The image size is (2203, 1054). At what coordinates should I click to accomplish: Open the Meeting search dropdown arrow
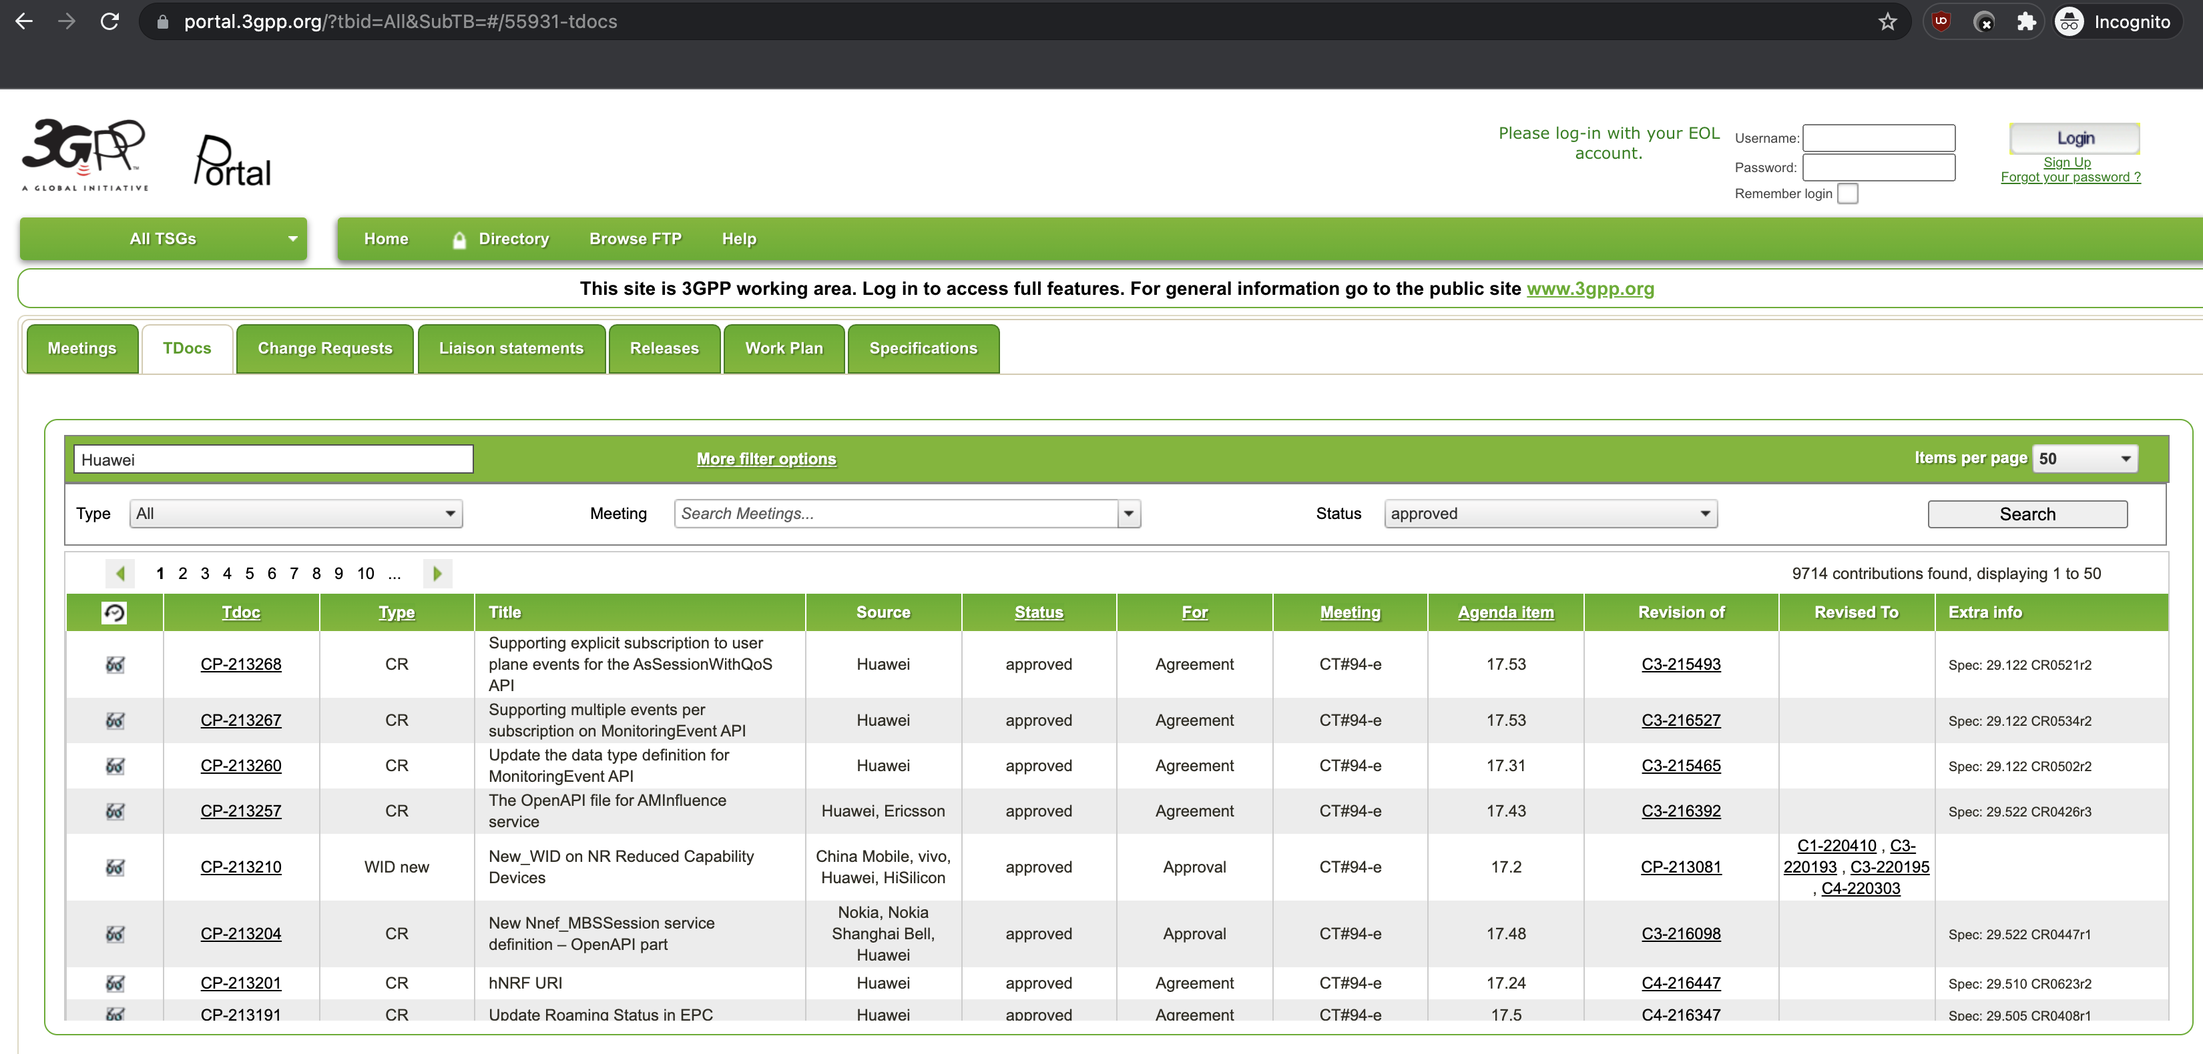[x=1129, y=514]
